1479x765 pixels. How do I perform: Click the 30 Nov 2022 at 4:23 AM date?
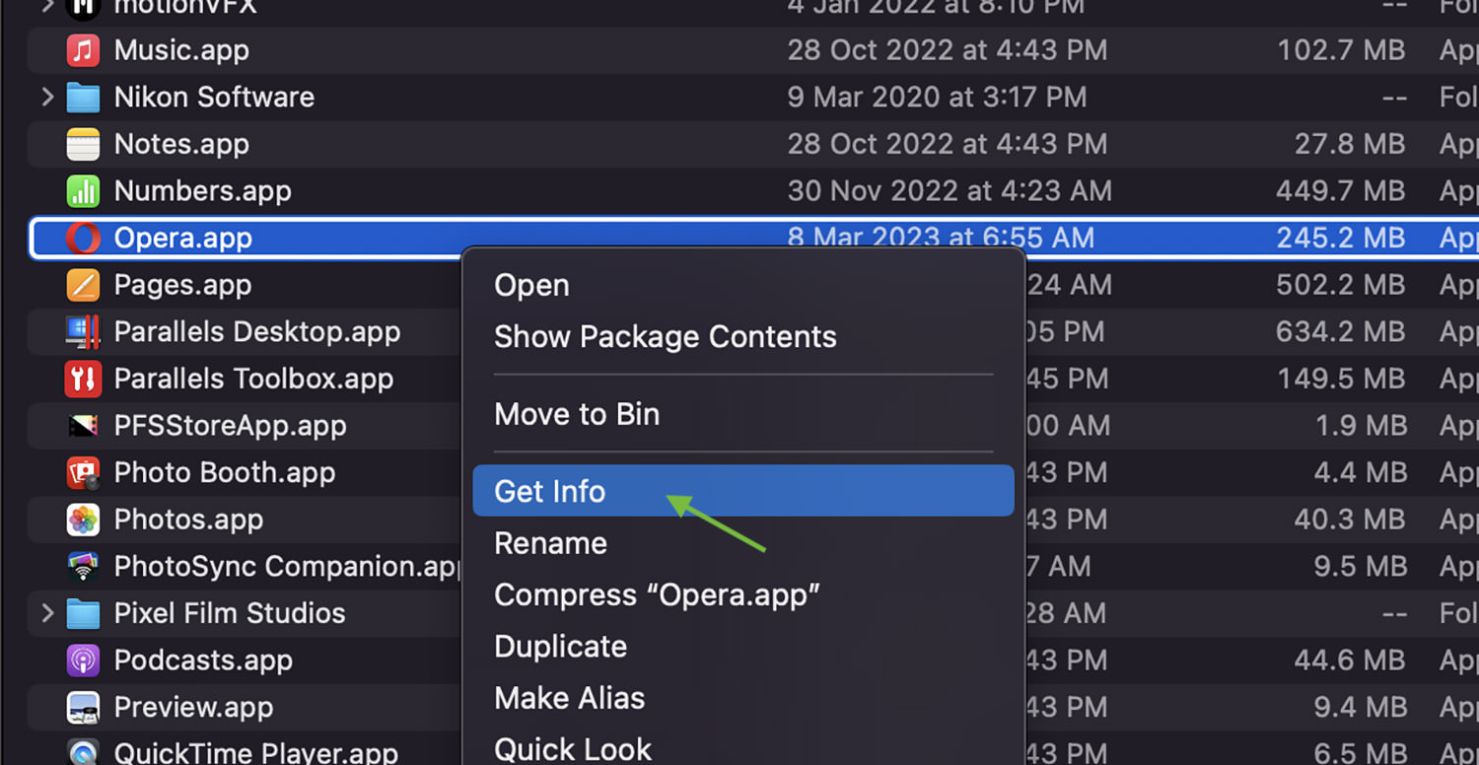click(950, 191)
